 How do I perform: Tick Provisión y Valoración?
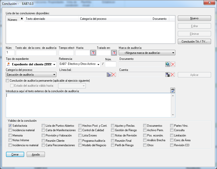pyautogui.click(x=43, y=135)
